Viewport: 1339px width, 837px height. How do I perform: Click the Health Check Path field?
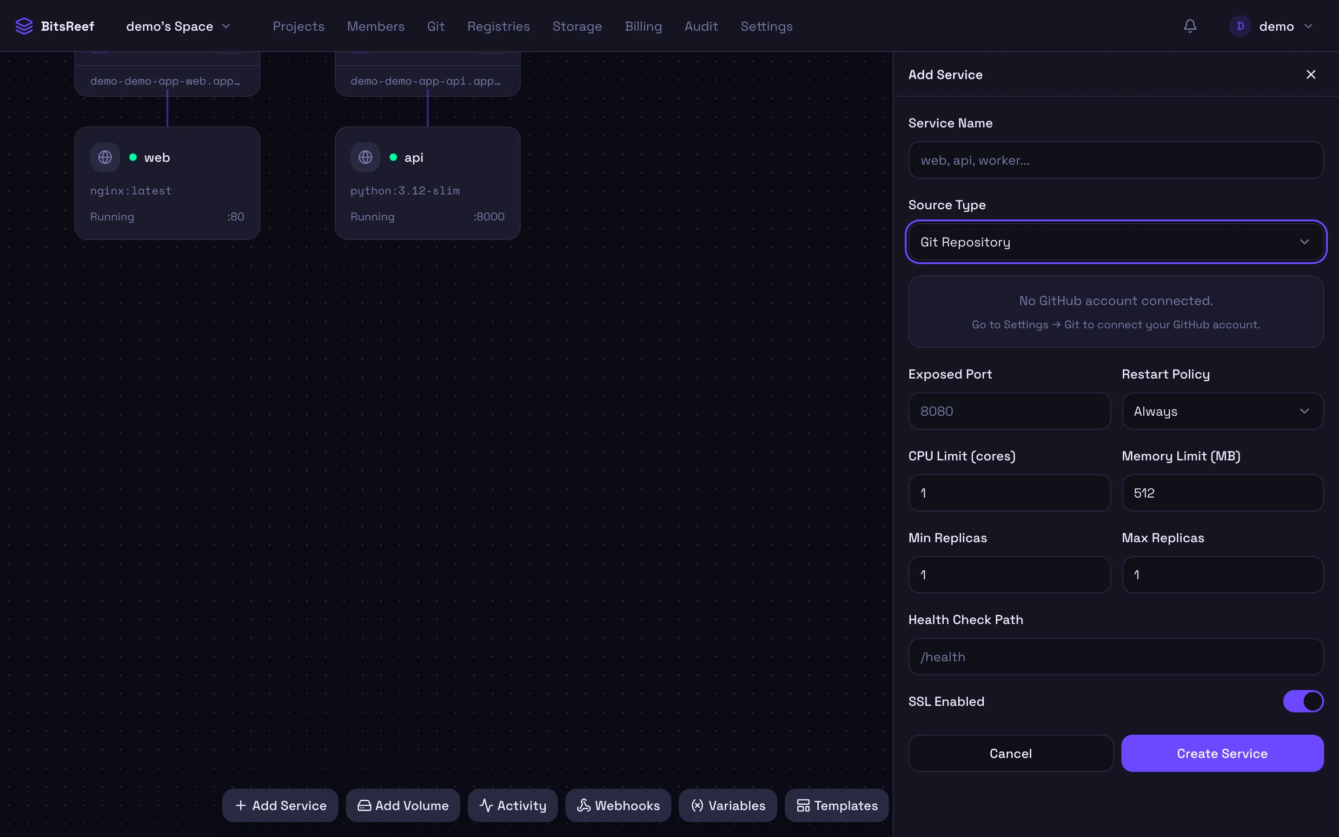(1115, 657)
